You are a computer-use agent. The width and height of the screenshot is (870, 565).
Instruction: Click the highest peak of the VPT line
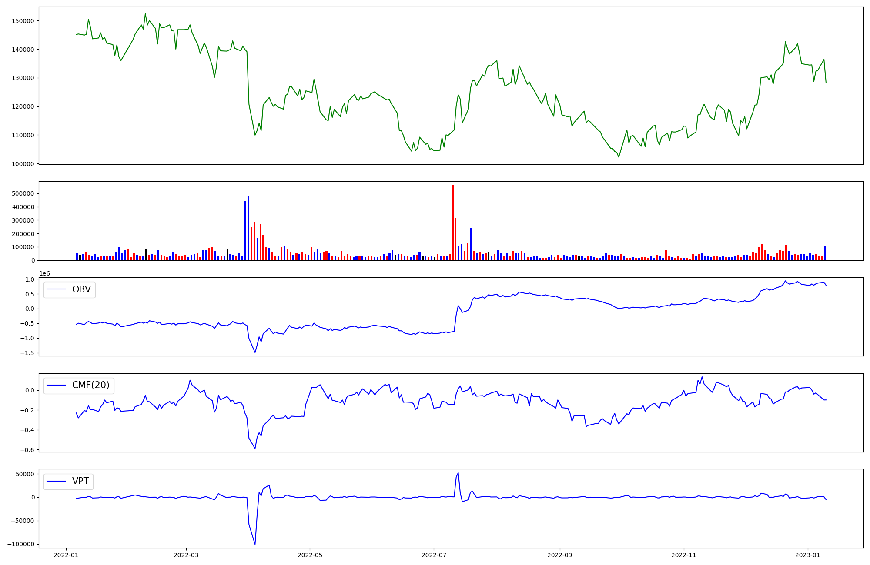(458, 473)
